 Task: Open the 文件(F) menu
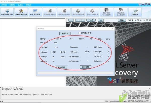pyautogui.click(x=4, y=5)
